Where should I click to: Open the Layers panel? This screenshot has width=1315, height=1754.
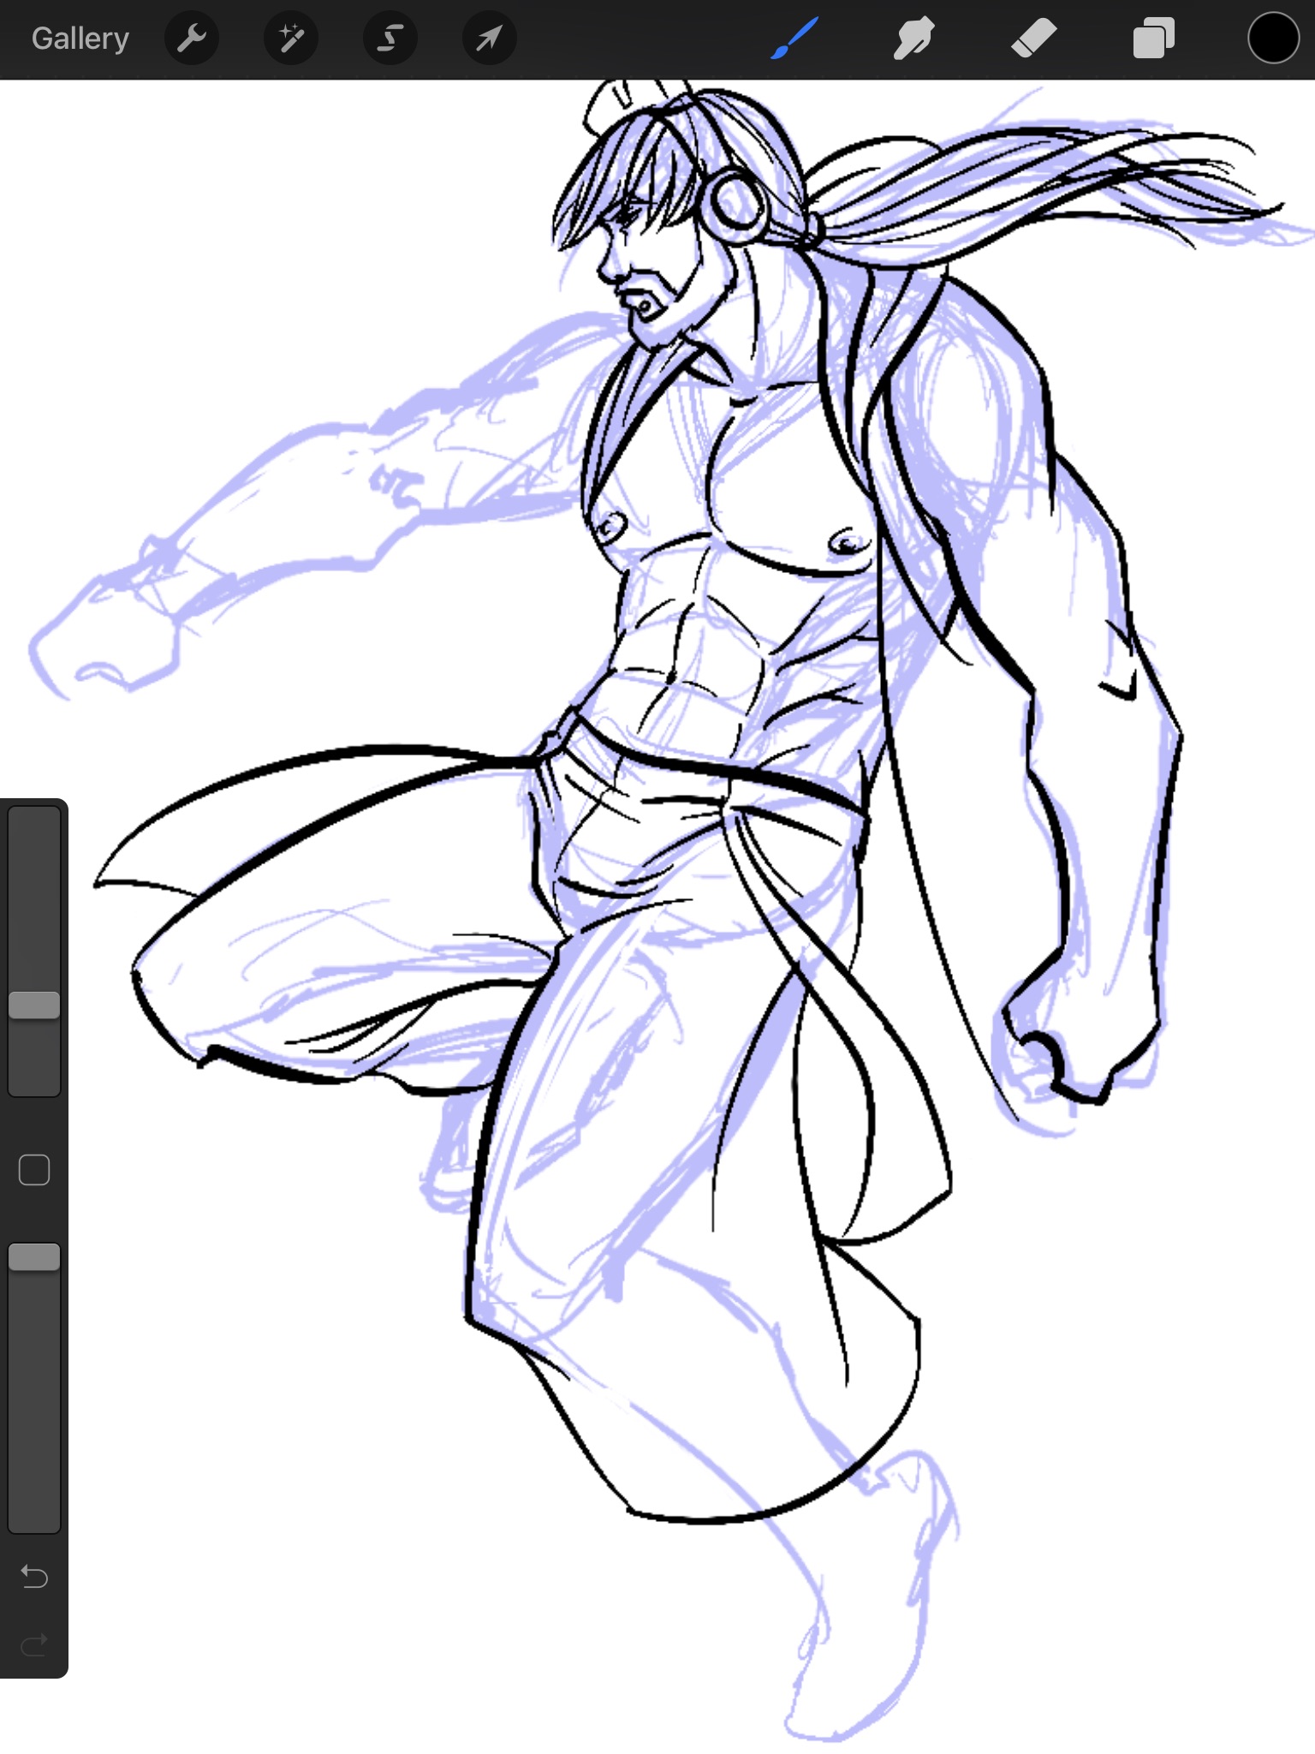pyautogui.click(x=1153, y=39)
